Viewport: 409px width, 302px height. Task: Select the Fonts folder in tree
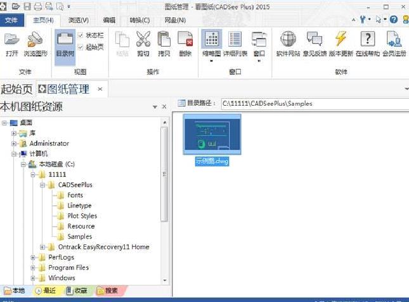pos(75,195)
